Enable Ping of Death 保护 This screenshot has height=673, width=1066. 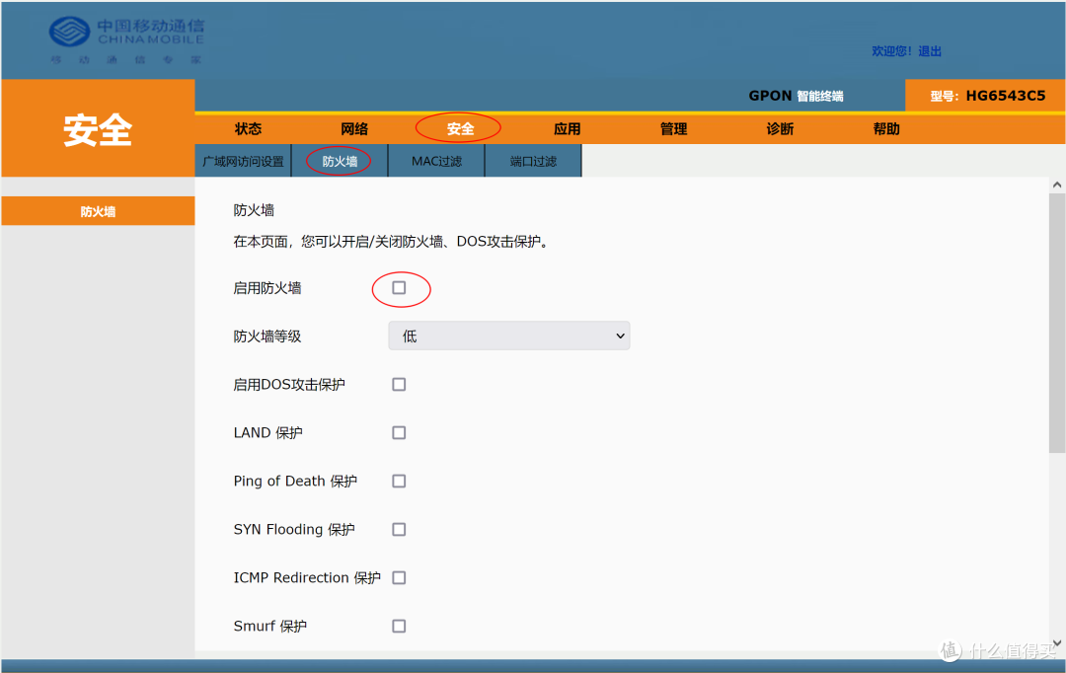click(399, 481)
